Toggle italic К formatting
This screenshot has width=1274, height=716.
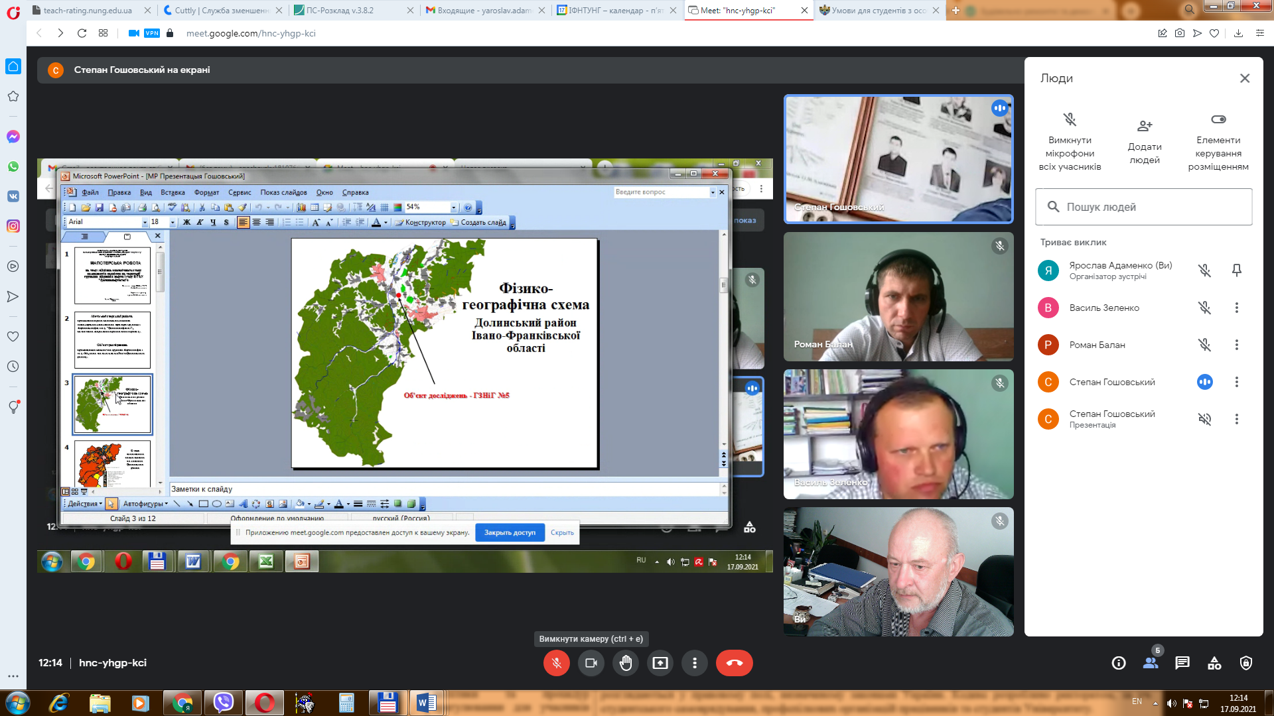pos(200,222)
